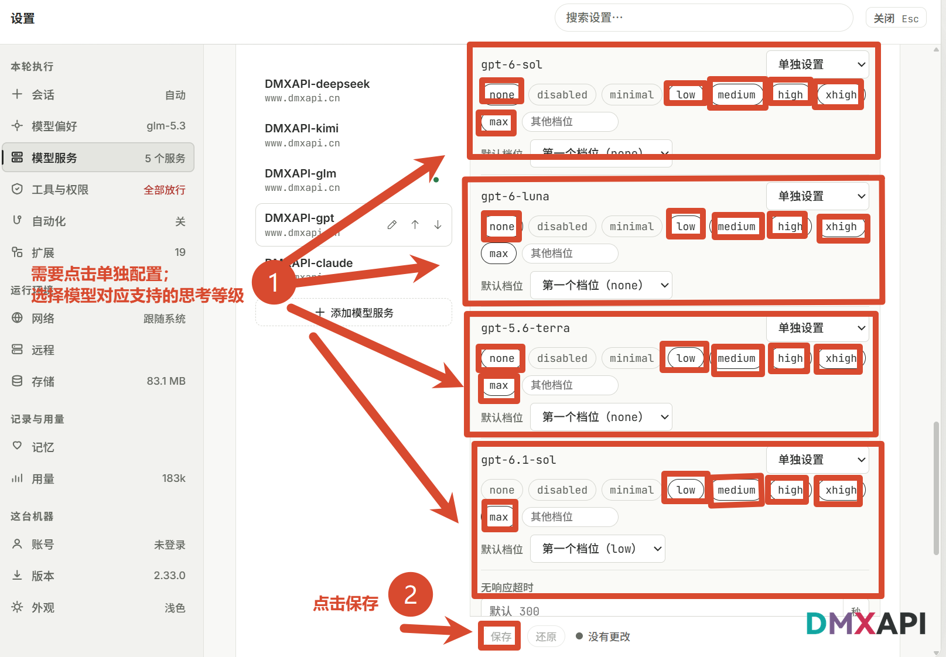Open the 自动化 settings section
This screenshot has height=657, width=946.
click(98, 221)
